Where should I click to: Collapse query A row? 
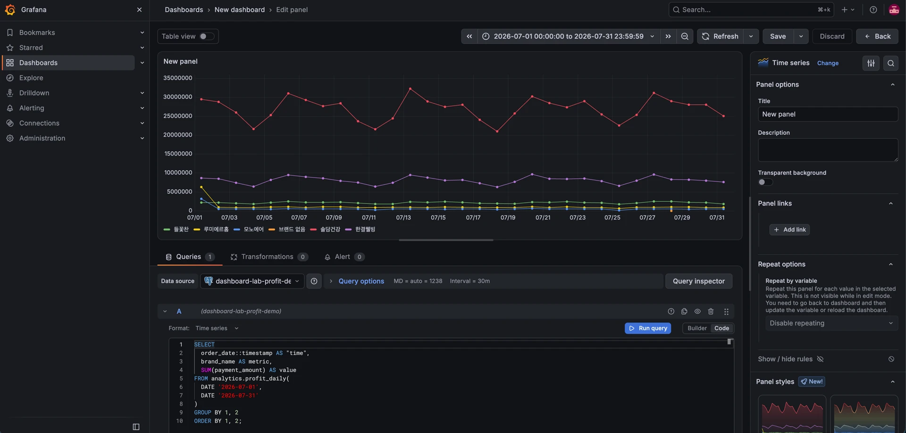coord(165,311)
